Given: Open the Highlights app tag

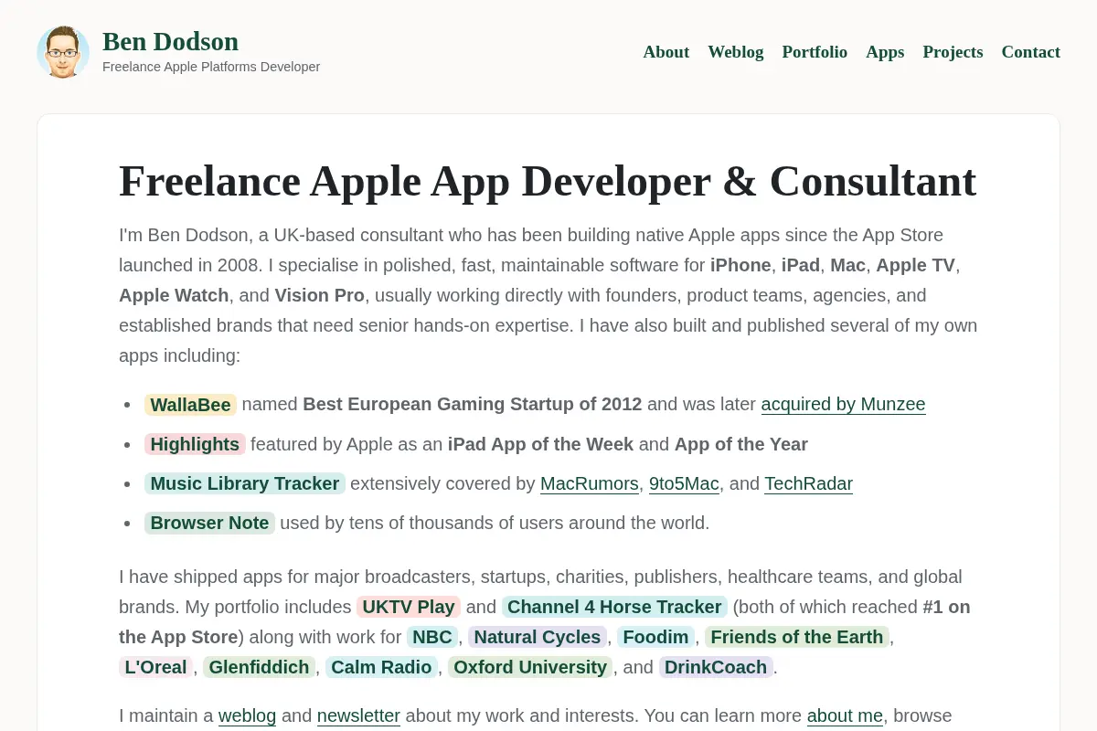Looking at the screenshot, I should [x=195, y=444].
